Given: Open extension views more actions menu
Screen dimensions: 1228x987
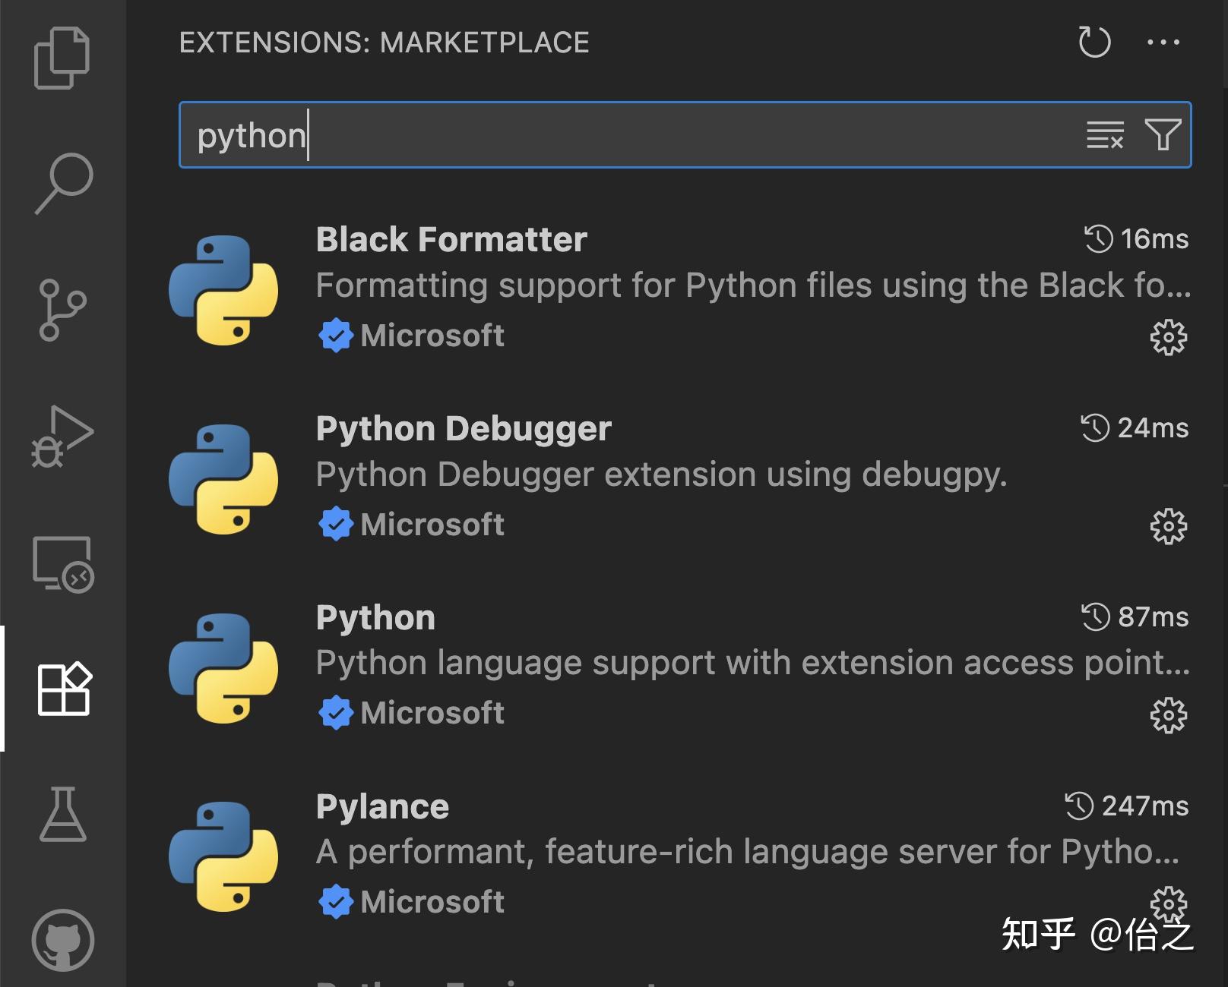Looking at the screenshot, I should (1161, 42).
